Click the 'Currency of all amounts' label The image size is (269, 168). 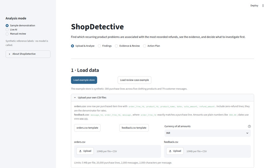[x=178, y=126]
